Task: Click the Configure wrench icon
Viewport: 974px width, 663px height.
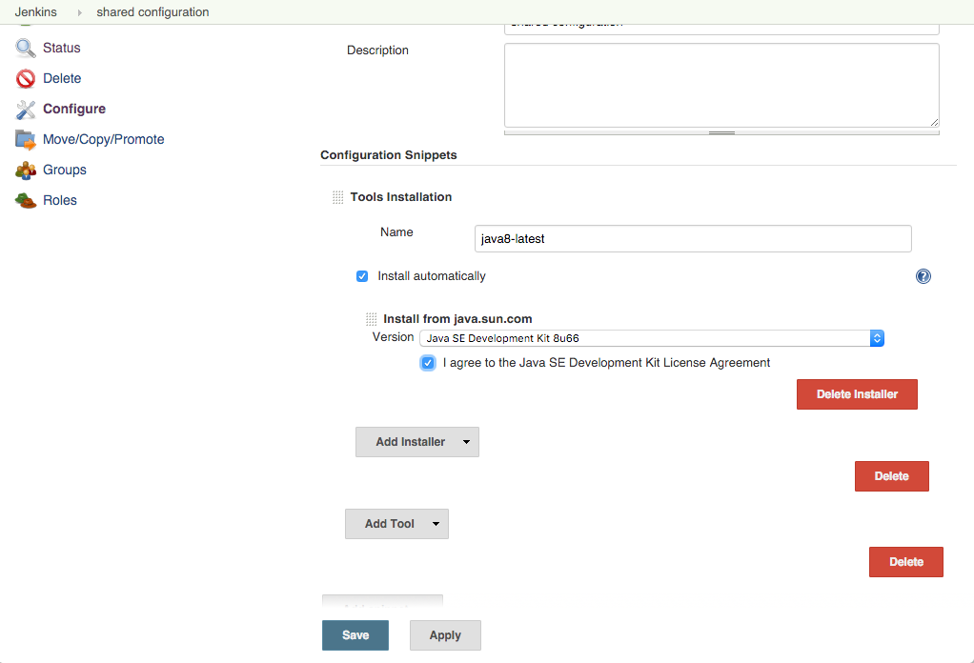Action: point(26,110)
